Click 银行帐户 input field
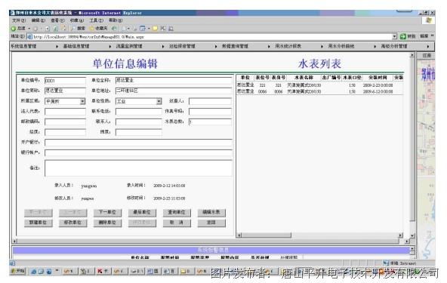The height and width of the screenshot is (283, 447). [x=138, y=153]
